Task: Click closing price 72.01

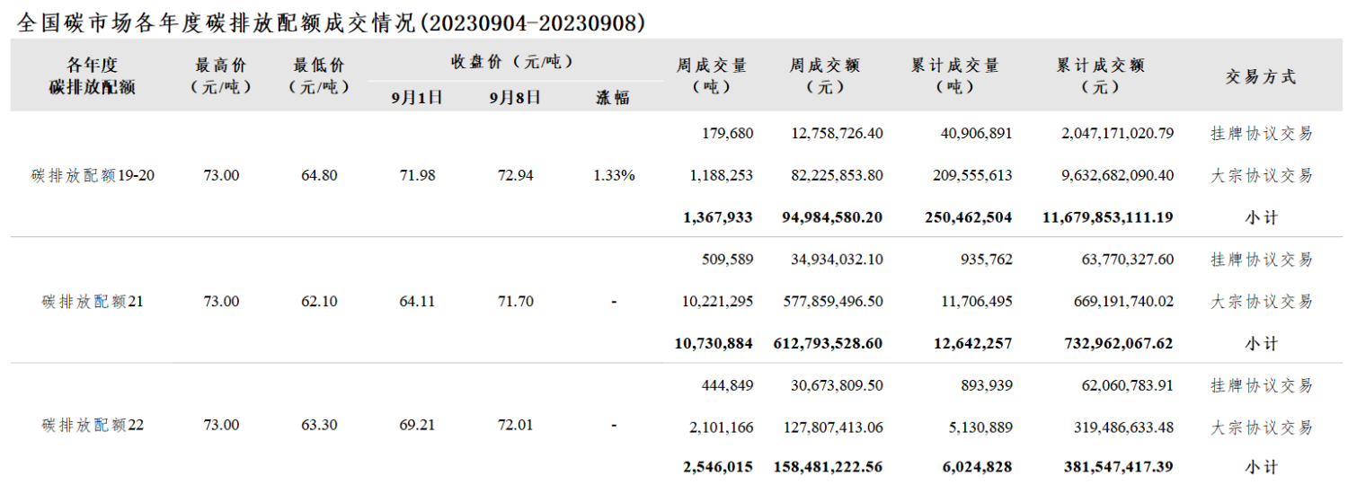Action: coord(516,425)
